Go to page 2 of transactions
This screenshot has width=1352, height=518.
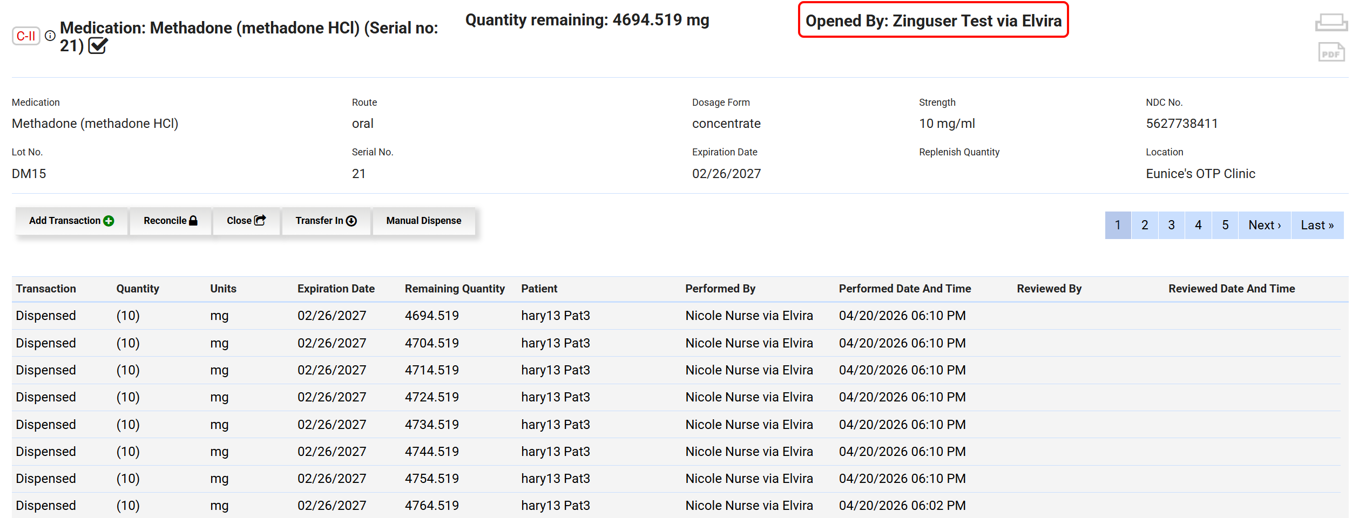(x=1145, y=225)
